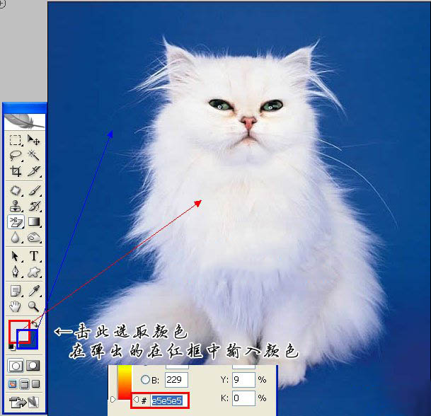The width and height of the screenshot is (431, 416).
Task: Select the Type tool
Action: point(33,256)
